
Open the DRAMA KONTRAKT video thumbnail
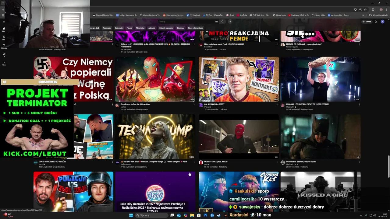[x=239, y=79]
